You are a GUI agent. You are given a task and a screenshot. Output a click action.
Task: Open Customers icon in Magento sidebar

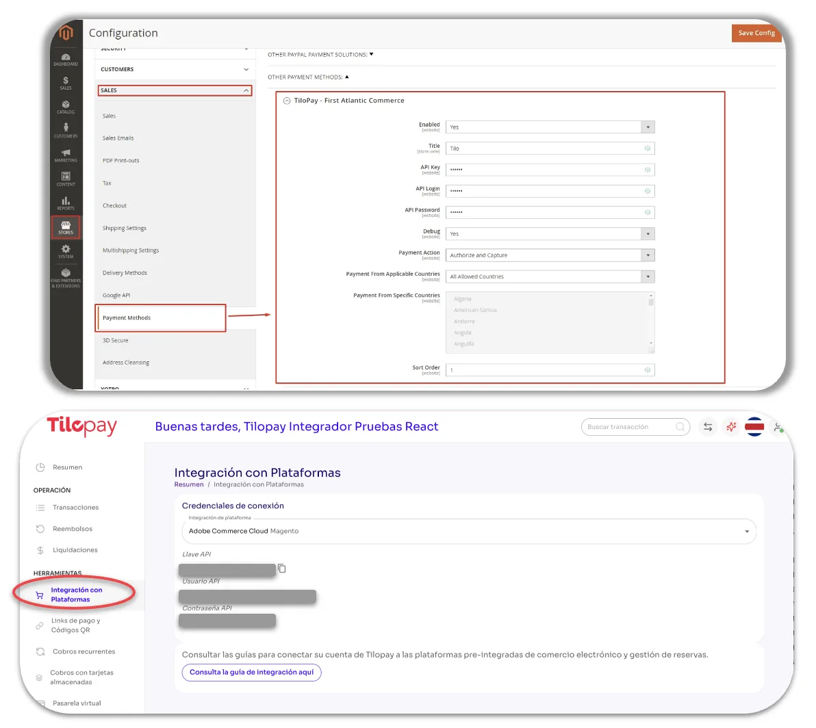[66, 131]
